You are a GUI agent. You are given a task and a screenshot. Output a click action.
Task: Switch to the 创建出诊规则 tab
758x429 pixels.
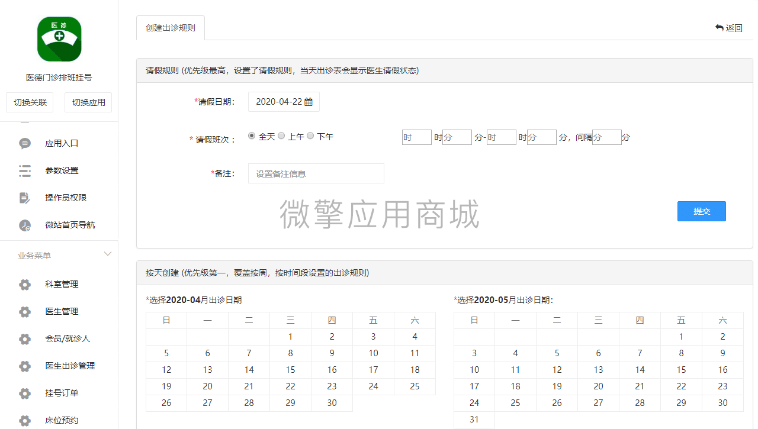coord(171,28)
